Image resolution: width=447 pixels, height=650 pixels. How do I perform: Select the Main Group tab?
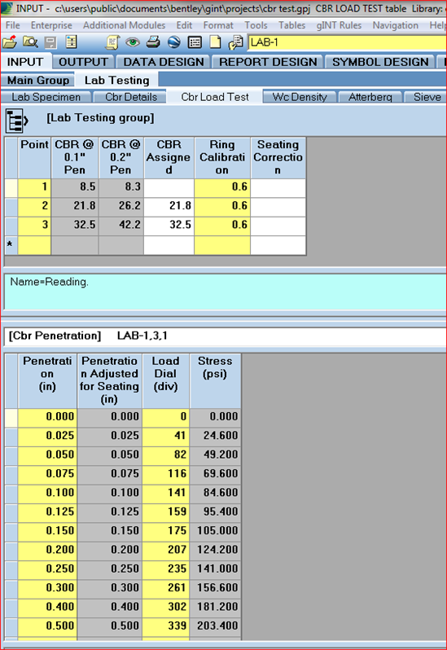click(x=38, y=80)
